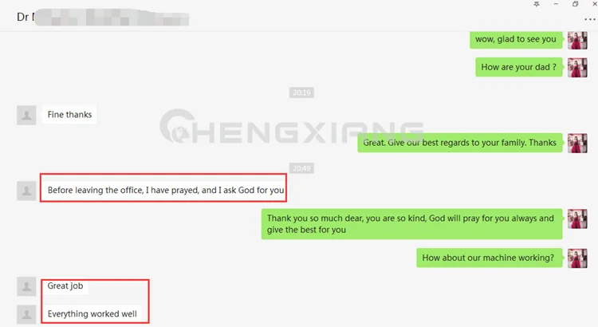Select the 'Fine thanks' message bubble
This screenshot has width=598, height=327.
(69, 115)
